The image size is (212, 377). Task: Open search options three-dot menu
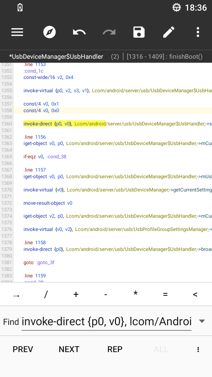(198, 349)
